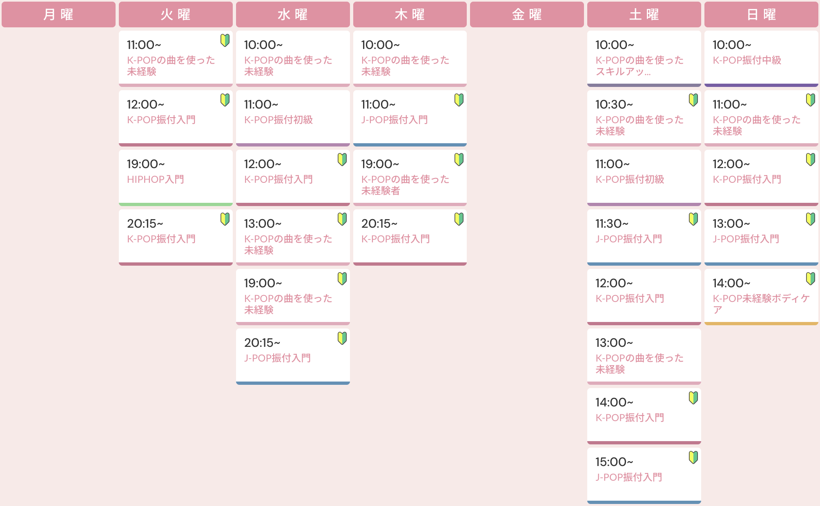Viewport: 820px width, 506px height.
Task: Click the beginner mark on Wednesday's 20:15 J-POP class
Action: click(x=342, y=339)
